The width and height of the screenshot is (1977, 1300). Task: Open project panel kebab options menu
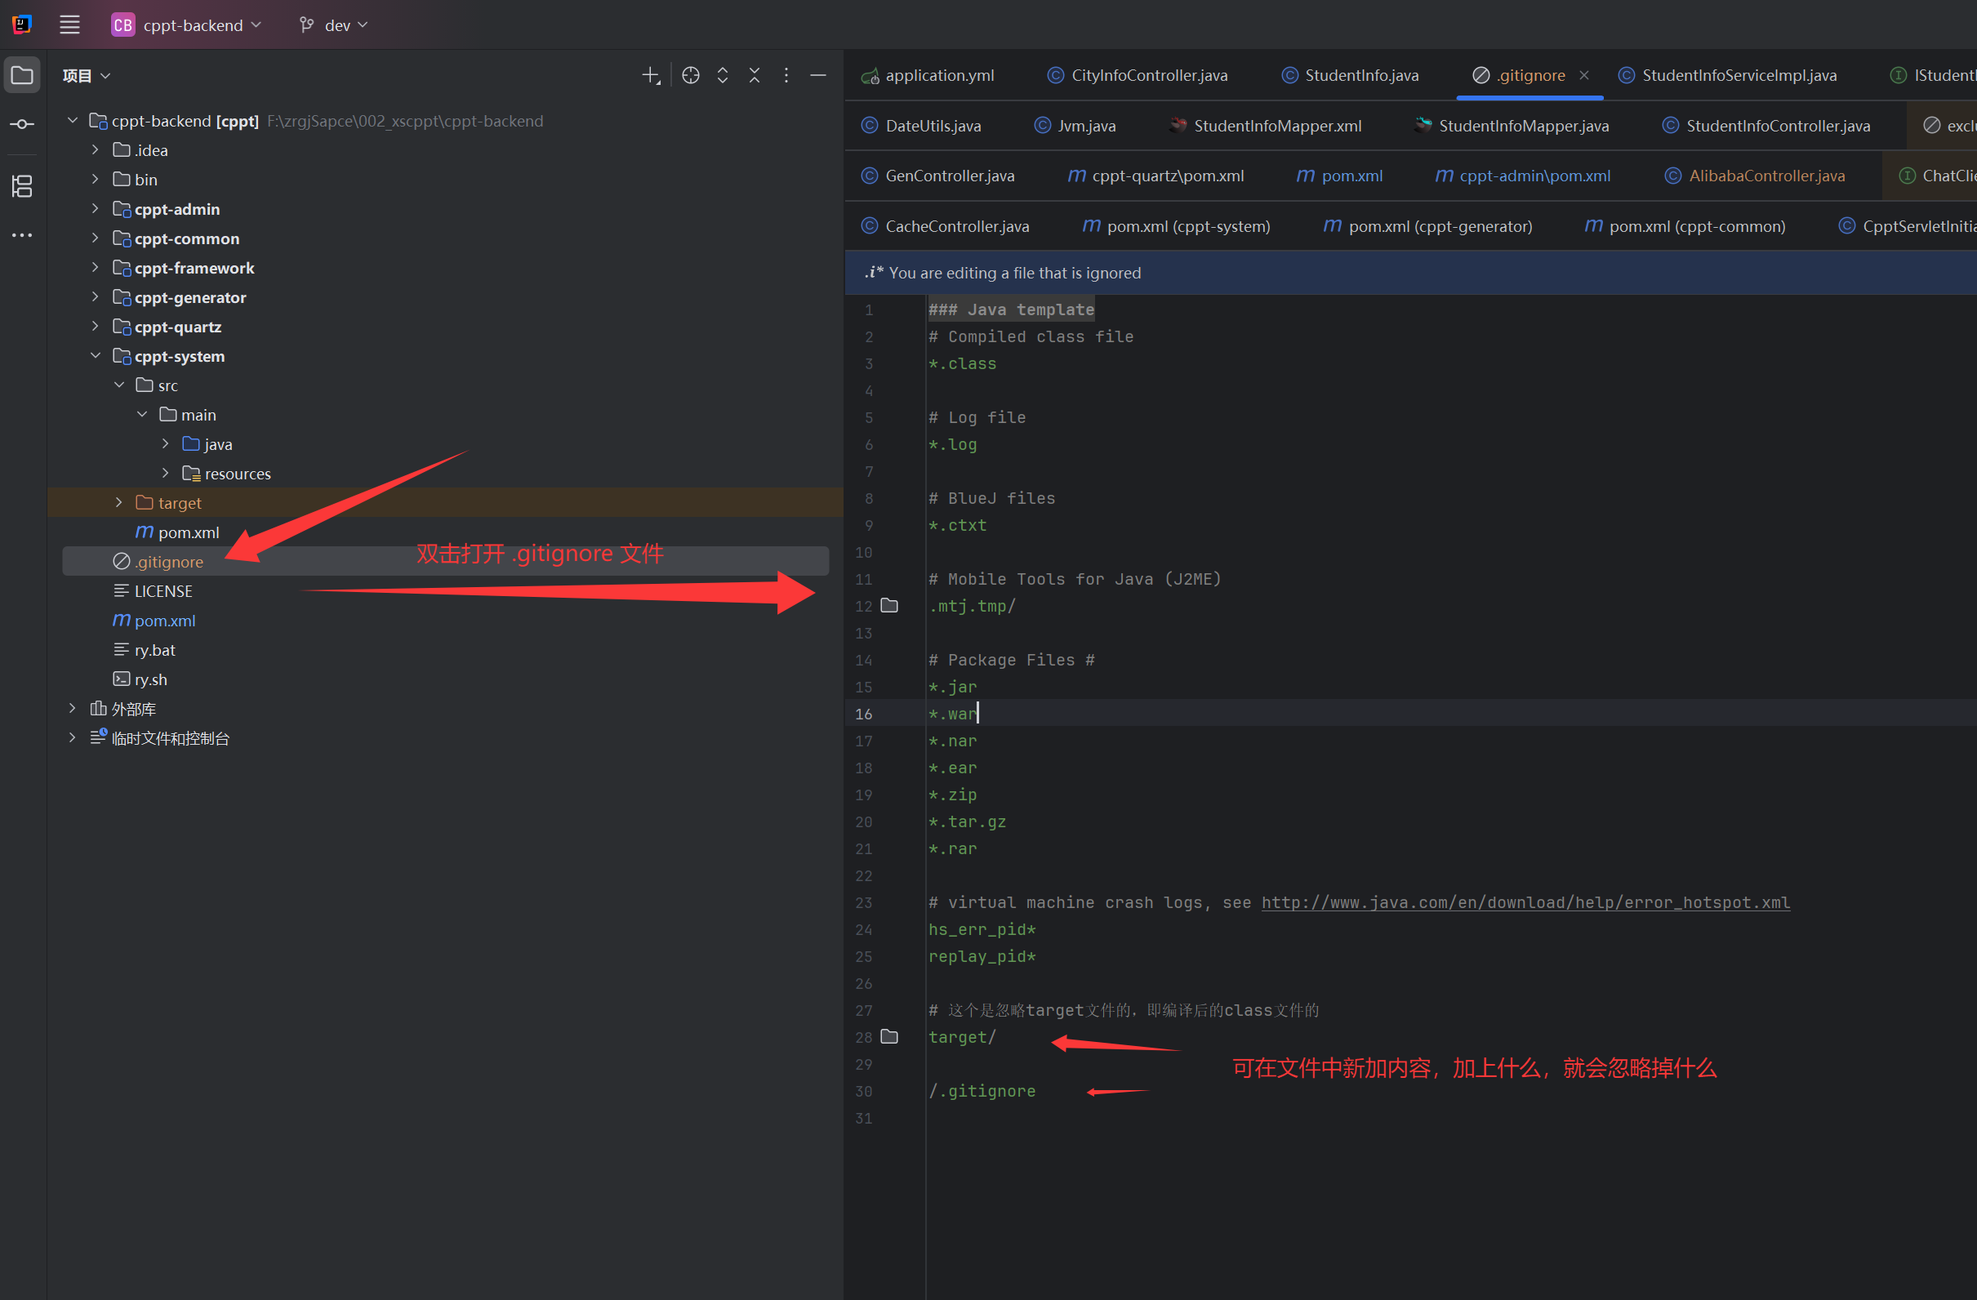786,75
